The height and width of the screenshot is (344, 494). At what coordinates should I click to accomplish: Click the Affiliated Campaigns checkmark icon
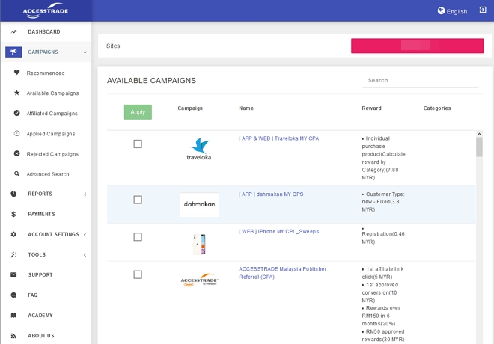(x=16, y=113)
